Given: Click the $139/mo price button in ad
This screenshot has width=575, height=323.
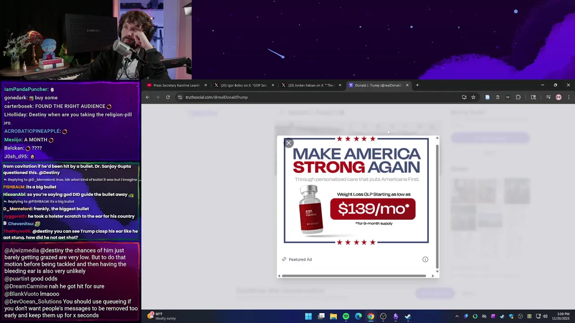Looking at the screenshot, I should coord(372,209).
